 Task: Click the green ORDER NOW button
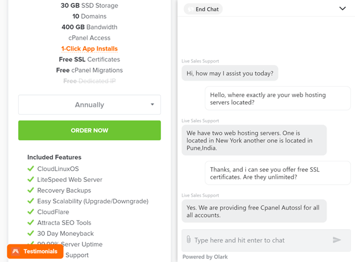pyautogui.click(x=90, y=130)
